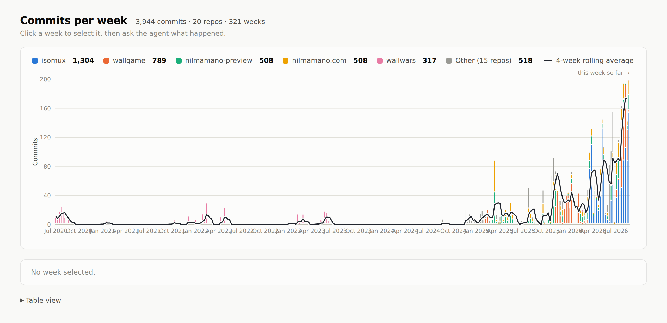667x323 pixels.
Task: Click the nilmamano.com yellow legend swatch
Action: pyautogui.click(x=286, y=61)
